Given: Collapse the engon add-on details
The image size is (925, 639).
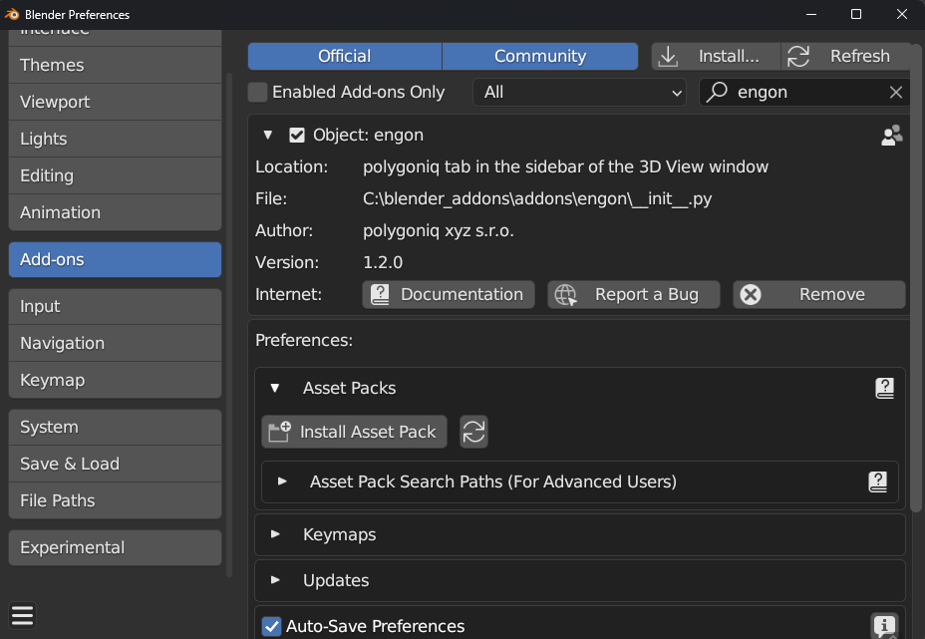Looking at the screenshot, I should (268, 136).
